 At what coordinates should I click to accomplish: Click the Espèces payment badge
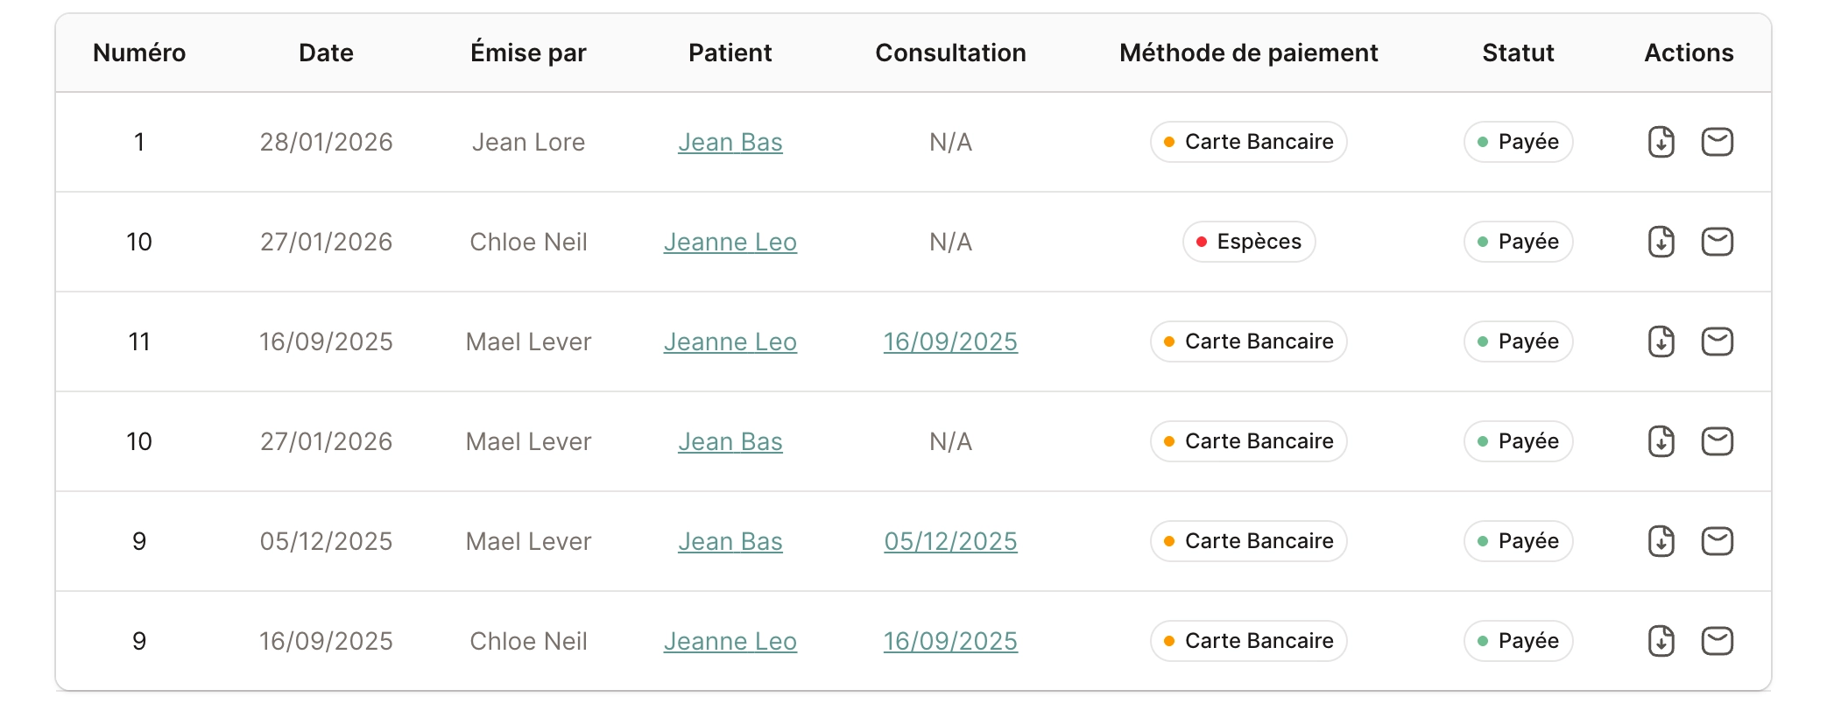click(1248, 242)
